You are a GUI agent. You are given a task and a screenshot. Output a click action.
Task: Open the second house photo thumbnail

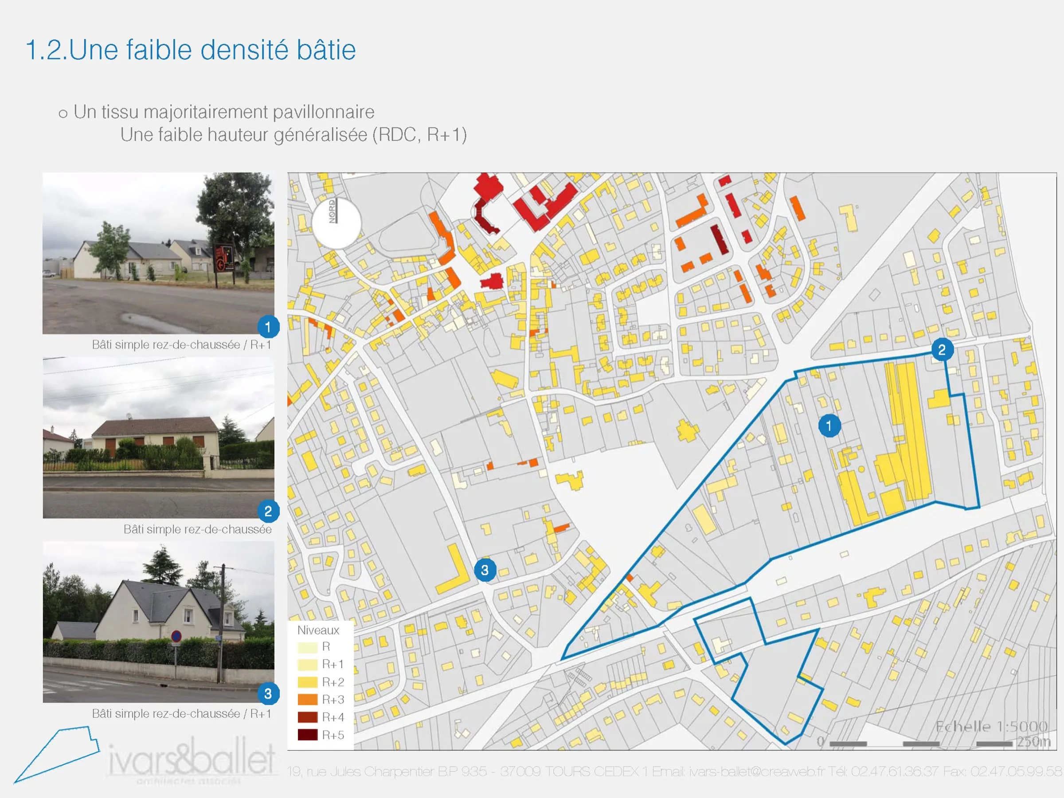point(158,437)
